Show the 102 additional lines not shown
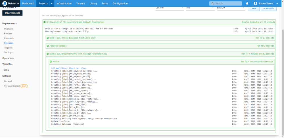 click(x=69, y=68)
